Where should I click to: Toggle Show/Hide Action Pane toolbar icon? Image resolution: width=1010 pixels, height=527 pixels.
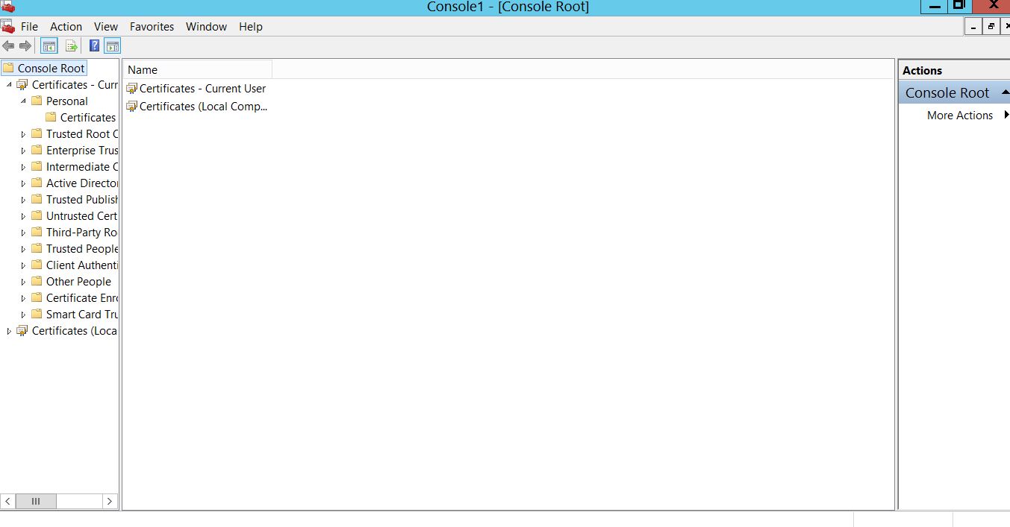pyautogui.click(x=112, y=46)
